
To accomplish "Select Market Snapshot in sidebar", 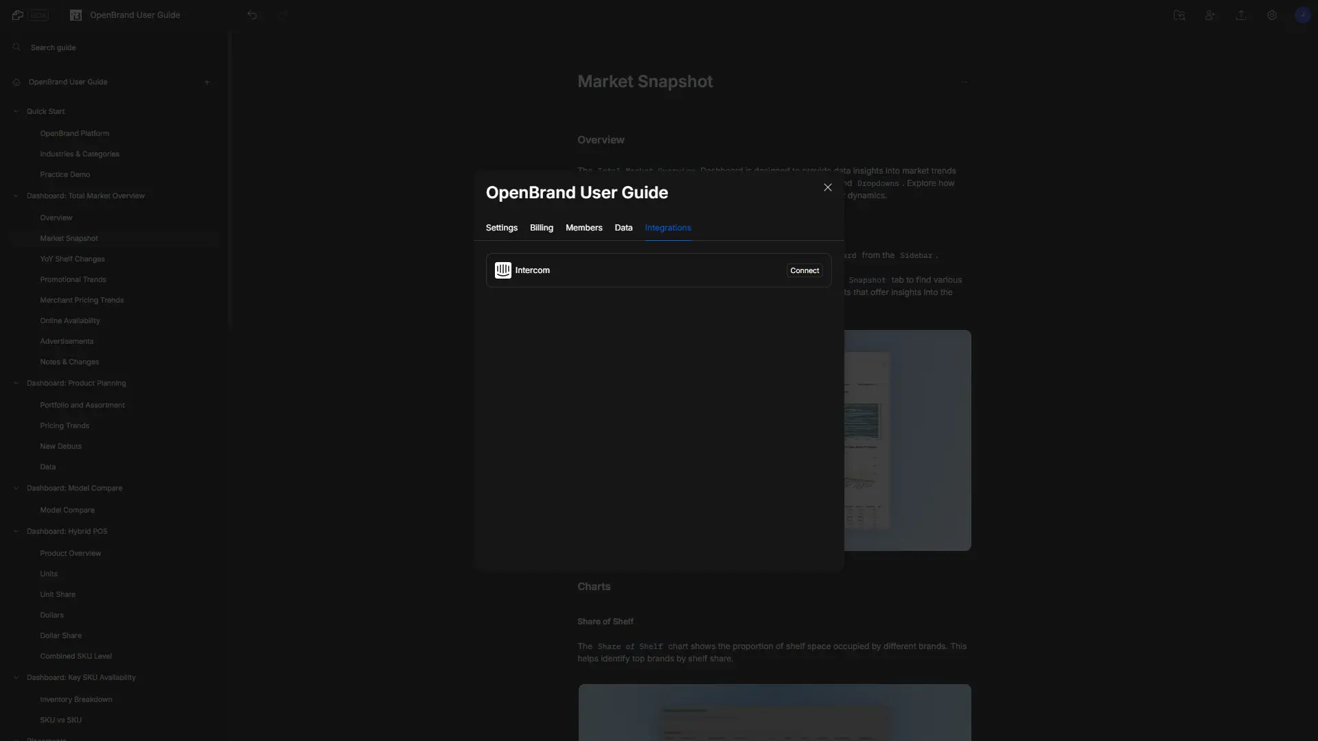I will [69, 238].
